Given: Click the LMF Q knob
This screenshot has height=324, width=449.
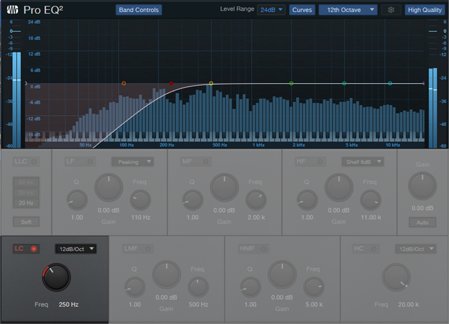Looking at the screenshot, I should pyautogui.click(x=135, y=288).
